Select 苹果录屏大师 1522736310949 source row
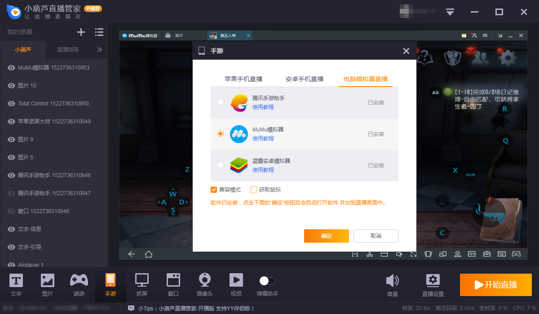Screen dimensions: 539x314 pos(54,122)
